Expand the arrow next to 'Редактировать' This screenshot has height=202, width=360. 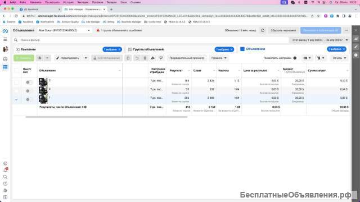coord(86,58)
